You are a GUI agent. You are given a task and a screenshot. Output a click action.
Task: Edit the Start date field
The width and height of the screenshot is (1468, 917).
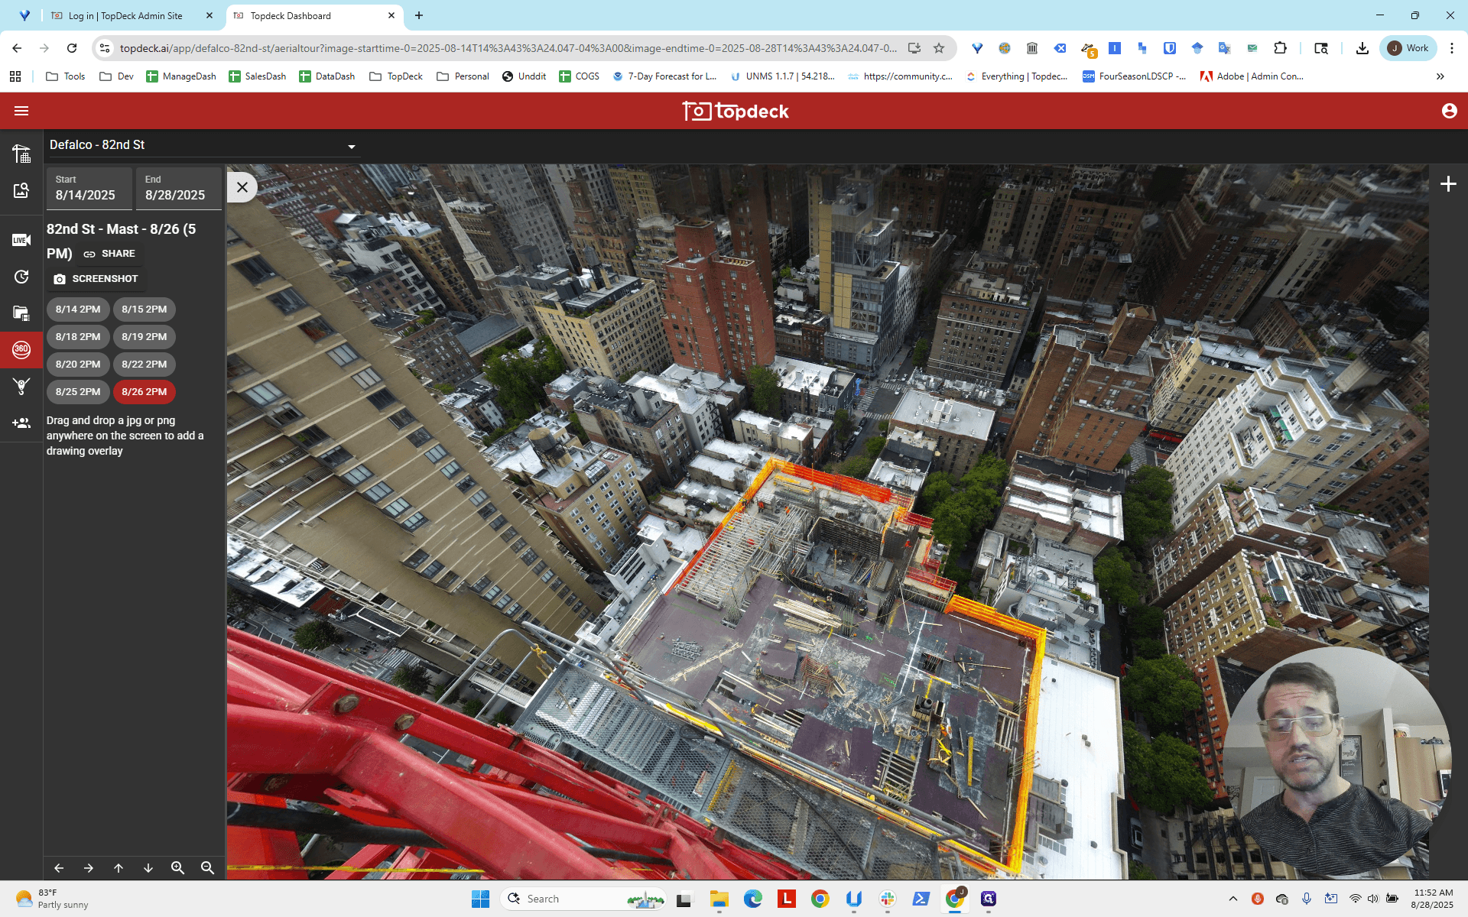tap(89, 189)
